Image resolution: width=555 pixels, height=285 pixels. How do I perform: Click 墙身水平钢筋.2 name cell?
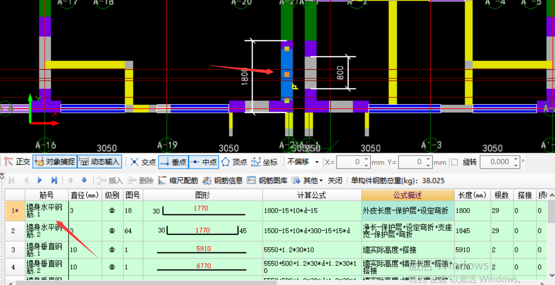click(47, 231)
